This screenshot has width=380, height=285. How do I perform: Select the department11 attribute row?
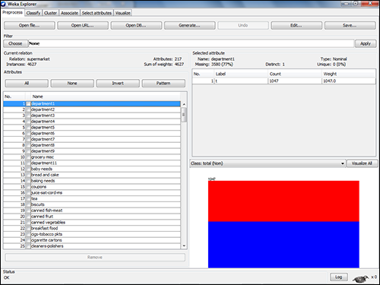92,163
